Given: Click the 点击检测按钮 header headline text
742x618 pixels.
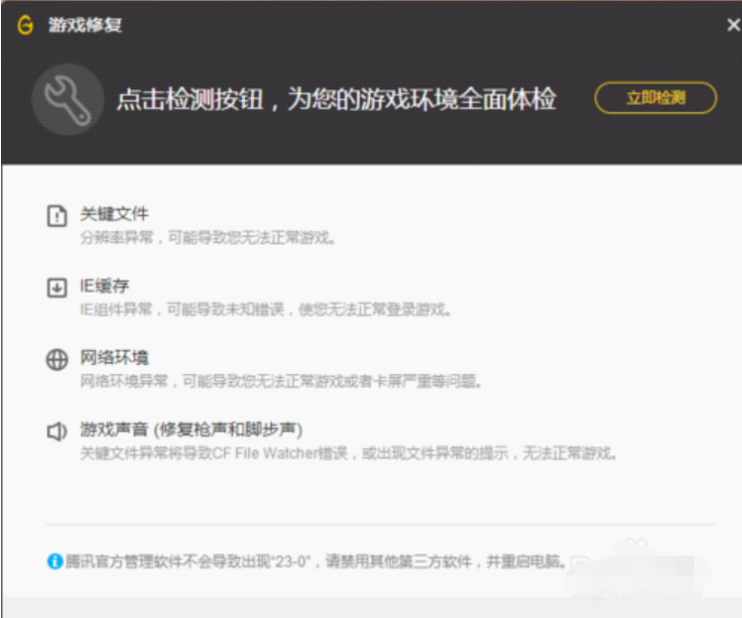Looking at the screenshot, I should (335, 99).
